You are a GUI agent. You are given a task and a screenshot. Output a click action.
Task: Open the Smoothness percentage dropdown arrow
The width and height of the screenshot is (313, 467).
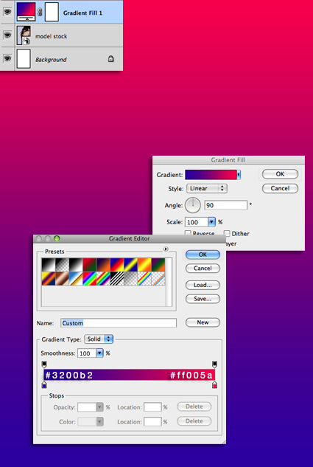tap(99, 353)
